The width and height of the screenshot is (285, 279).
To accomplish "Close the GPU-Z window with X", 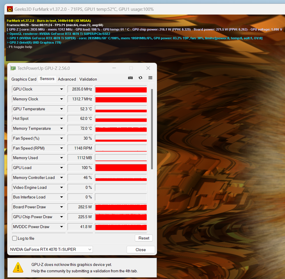I will tap(148, 68).
